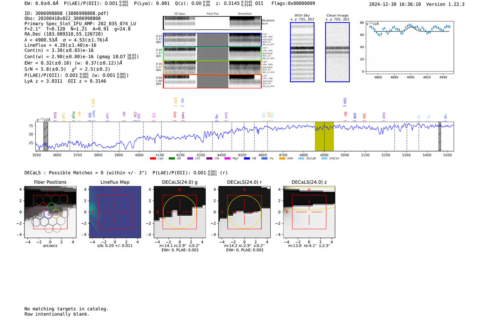Click the With Sky 2D cutout
489x333 pixels.
click(x=302, y=52)
